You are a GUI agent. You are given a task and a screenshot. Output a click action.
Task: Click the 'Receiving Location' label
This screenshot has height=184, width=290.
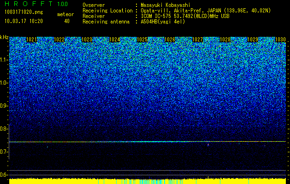tap(107, 11)
